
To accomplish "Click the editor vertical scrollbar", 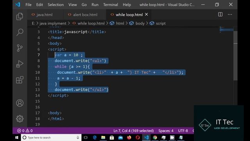I will tap(235, 56).
